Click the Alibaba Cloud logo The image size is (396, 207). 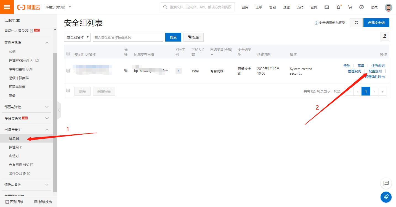point(29,7)
